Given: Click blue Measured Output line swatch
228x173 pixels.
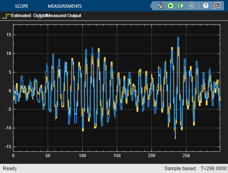Looking at the screenshot, I should point(41,16).
